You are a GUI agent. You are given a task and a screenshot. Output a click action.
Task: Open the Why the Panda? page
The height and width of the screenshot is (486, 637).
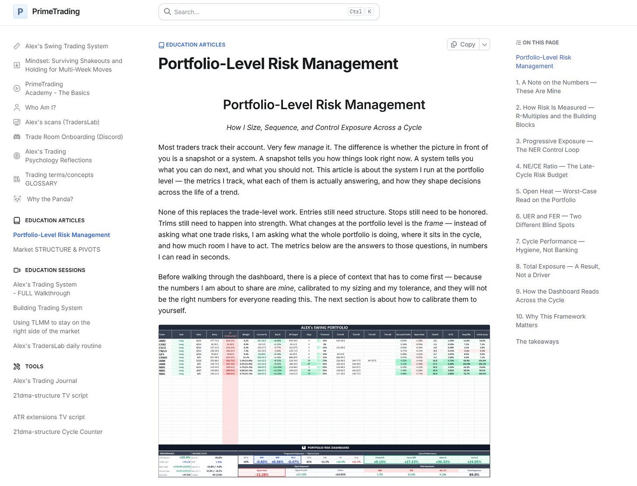click(50, 199)
